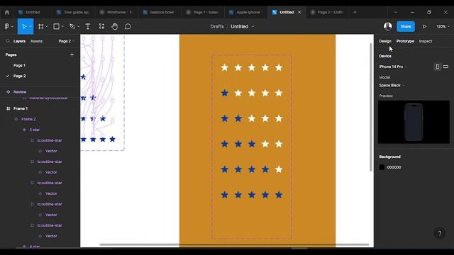Select the Frame 2 layer
The width and height of the screenshot is (454, 255).
pyautogui.click(x=28, y=119)
